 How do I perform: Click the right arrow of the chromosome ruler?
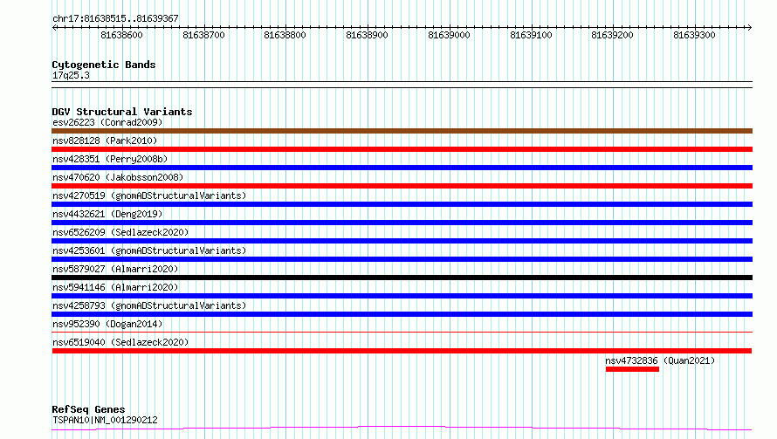click(749, 27)
